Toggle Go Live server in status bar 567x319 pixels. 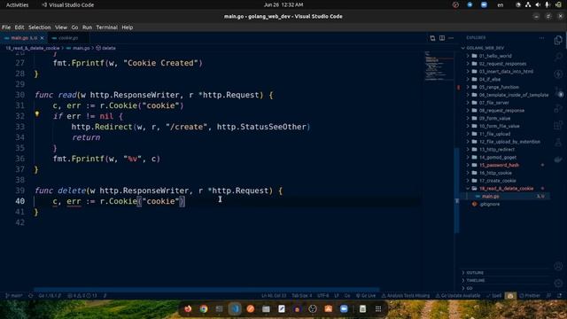point(366,295)
